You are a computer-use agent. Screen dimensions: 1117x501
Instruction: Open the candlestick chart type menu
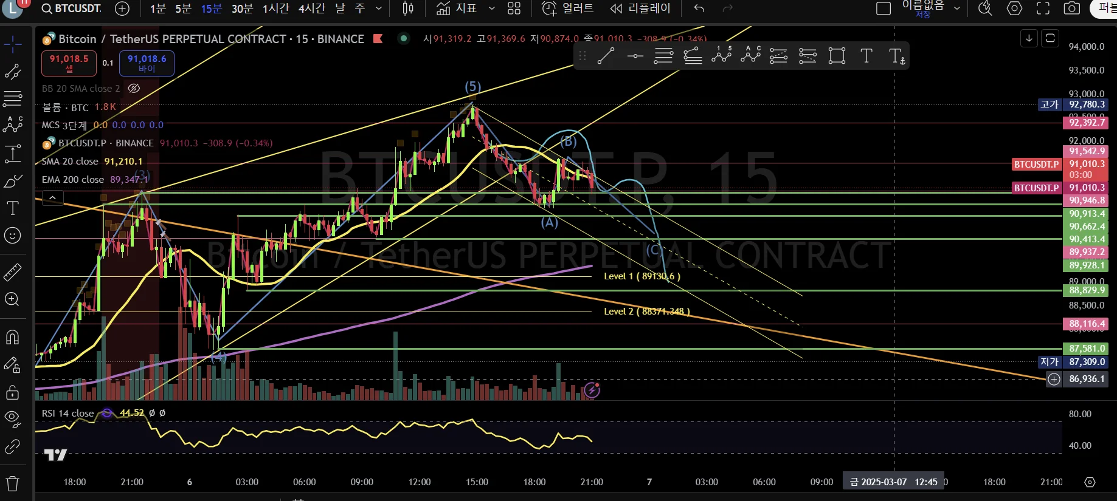[x=408, y=9]
